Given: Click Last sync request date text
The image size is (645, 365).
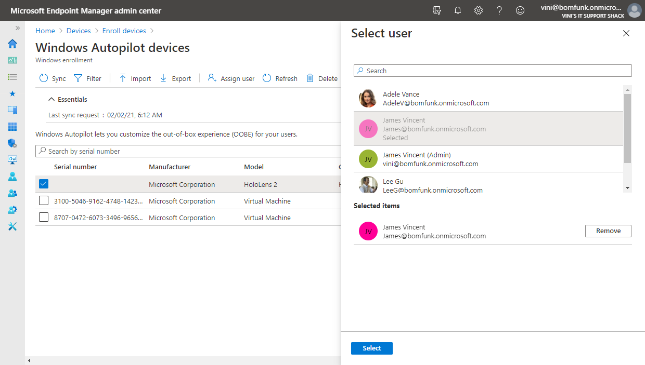Looking at the screenshot, I should click(x=135, y=115).
